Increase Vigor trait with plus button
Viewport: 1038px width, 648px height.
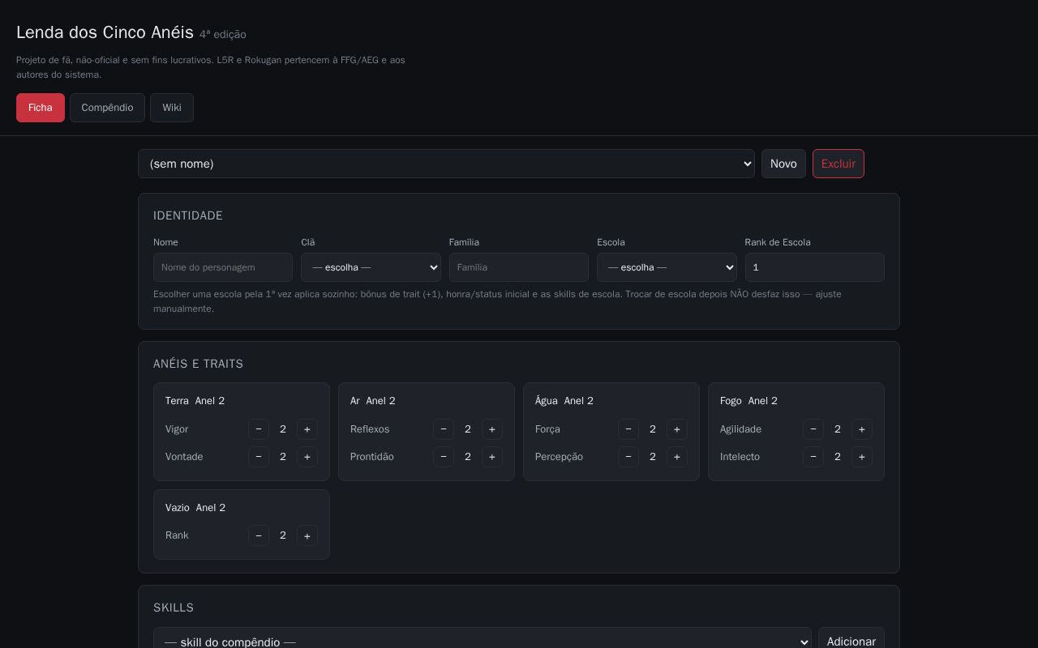pyautogui.click(x=307, y=429)
